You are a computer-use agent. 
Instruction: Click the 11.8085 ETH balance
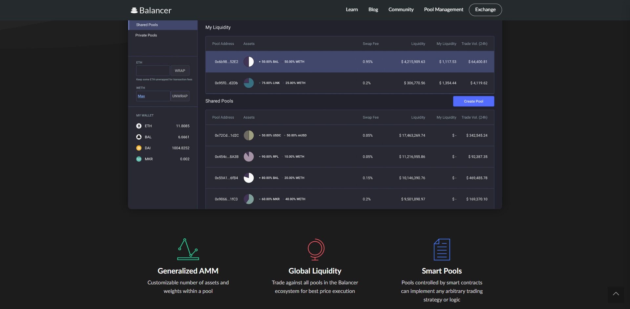tap(183, 126)
